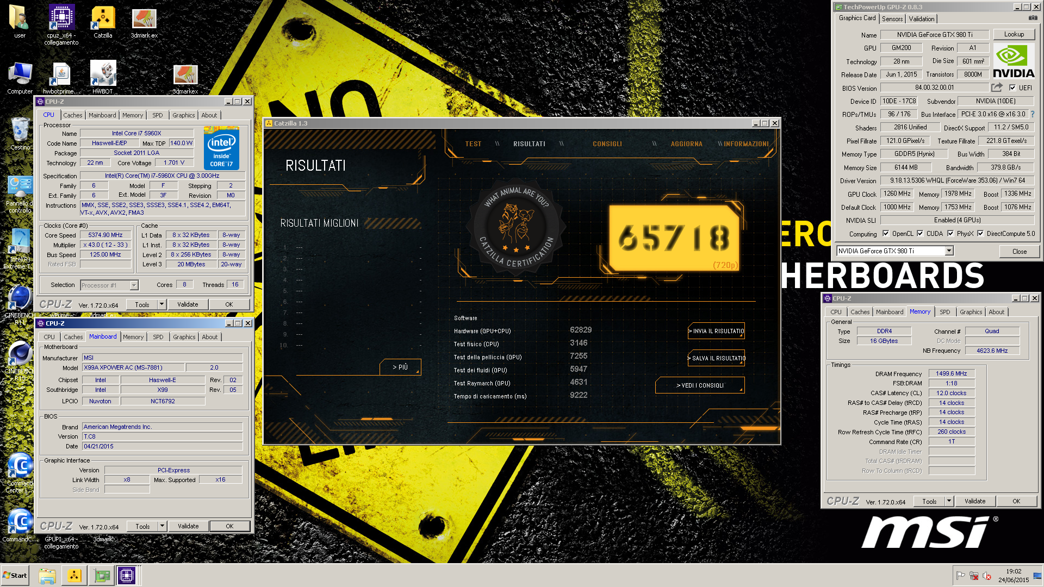Open the 'user' folder desktop icon
This screenshot has width=1044, height=587.
[x=20, y=22]
